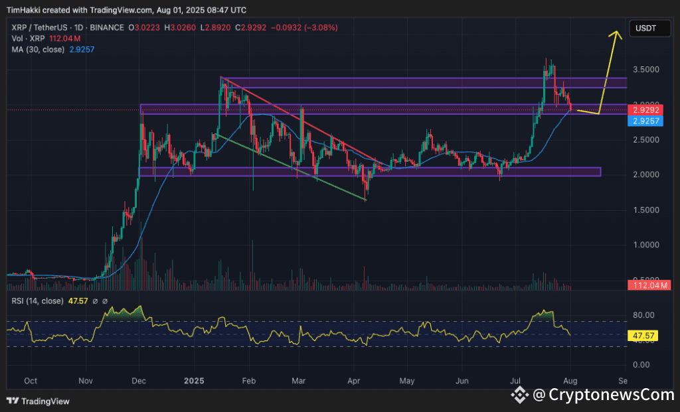
Task: Click Aug on the time axis
Action: [570, 381]
